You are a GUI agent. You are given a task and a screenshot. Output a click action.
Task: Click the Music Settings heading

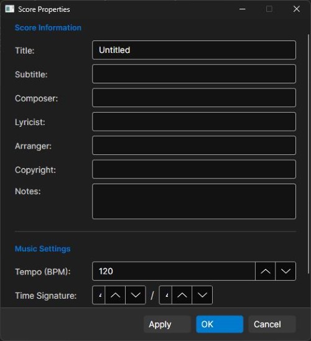42,248
